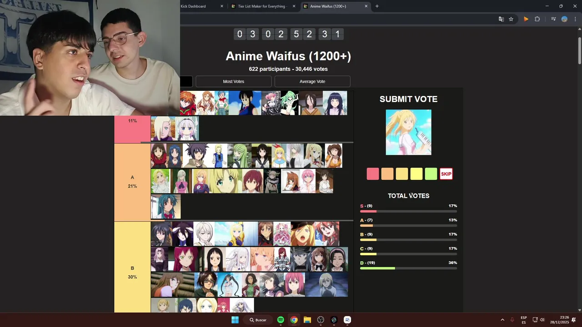Vote D tier with the green swatch

pyautogui.click(x=431, y=174)
